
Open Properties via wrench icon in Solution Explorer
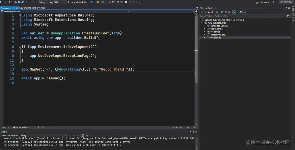(x=241, y=12)
